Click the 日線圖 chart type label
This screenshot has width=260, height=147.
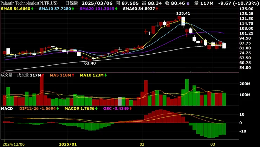pyautogui.click(x=71, y=3)
